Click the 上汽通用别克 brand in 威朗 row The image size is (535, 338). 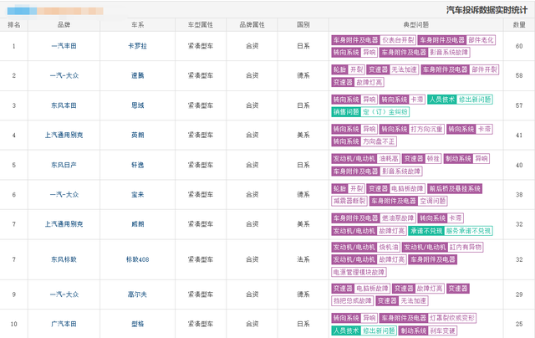click(x=64, y=224)
